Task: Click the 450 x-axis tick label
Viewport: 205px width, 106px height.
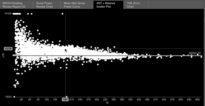Action: 139,100
